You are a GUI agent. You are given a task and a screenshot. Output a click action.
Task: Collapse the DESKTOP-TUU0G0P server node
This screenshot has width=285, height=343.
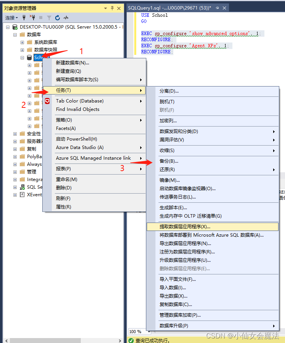(8, 27)
